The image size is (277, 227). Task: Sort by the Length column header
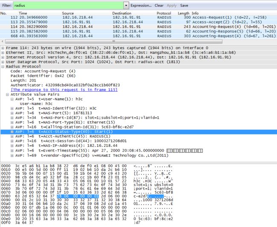point(183,13)
